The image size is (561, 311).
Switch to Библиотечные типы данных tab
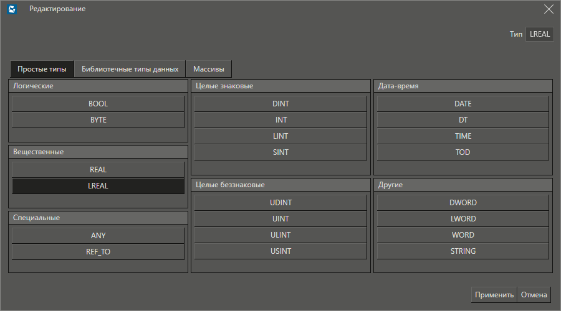pos(130,69)
